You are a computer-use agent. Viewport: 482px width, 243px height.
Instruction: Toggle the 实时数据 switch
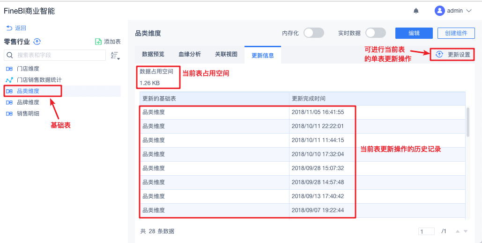[375, 33]
